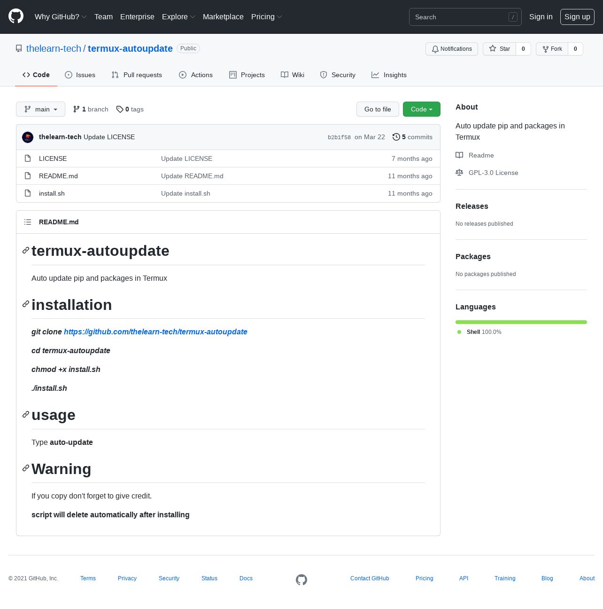Open the Projects tab
This screenshot has height=609, width=603.
pyautogui.click(x=247, y=75)
